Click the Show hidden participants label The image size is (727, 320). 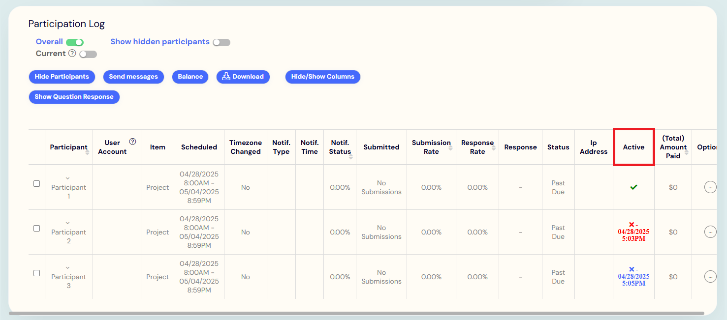click(160, 42)
